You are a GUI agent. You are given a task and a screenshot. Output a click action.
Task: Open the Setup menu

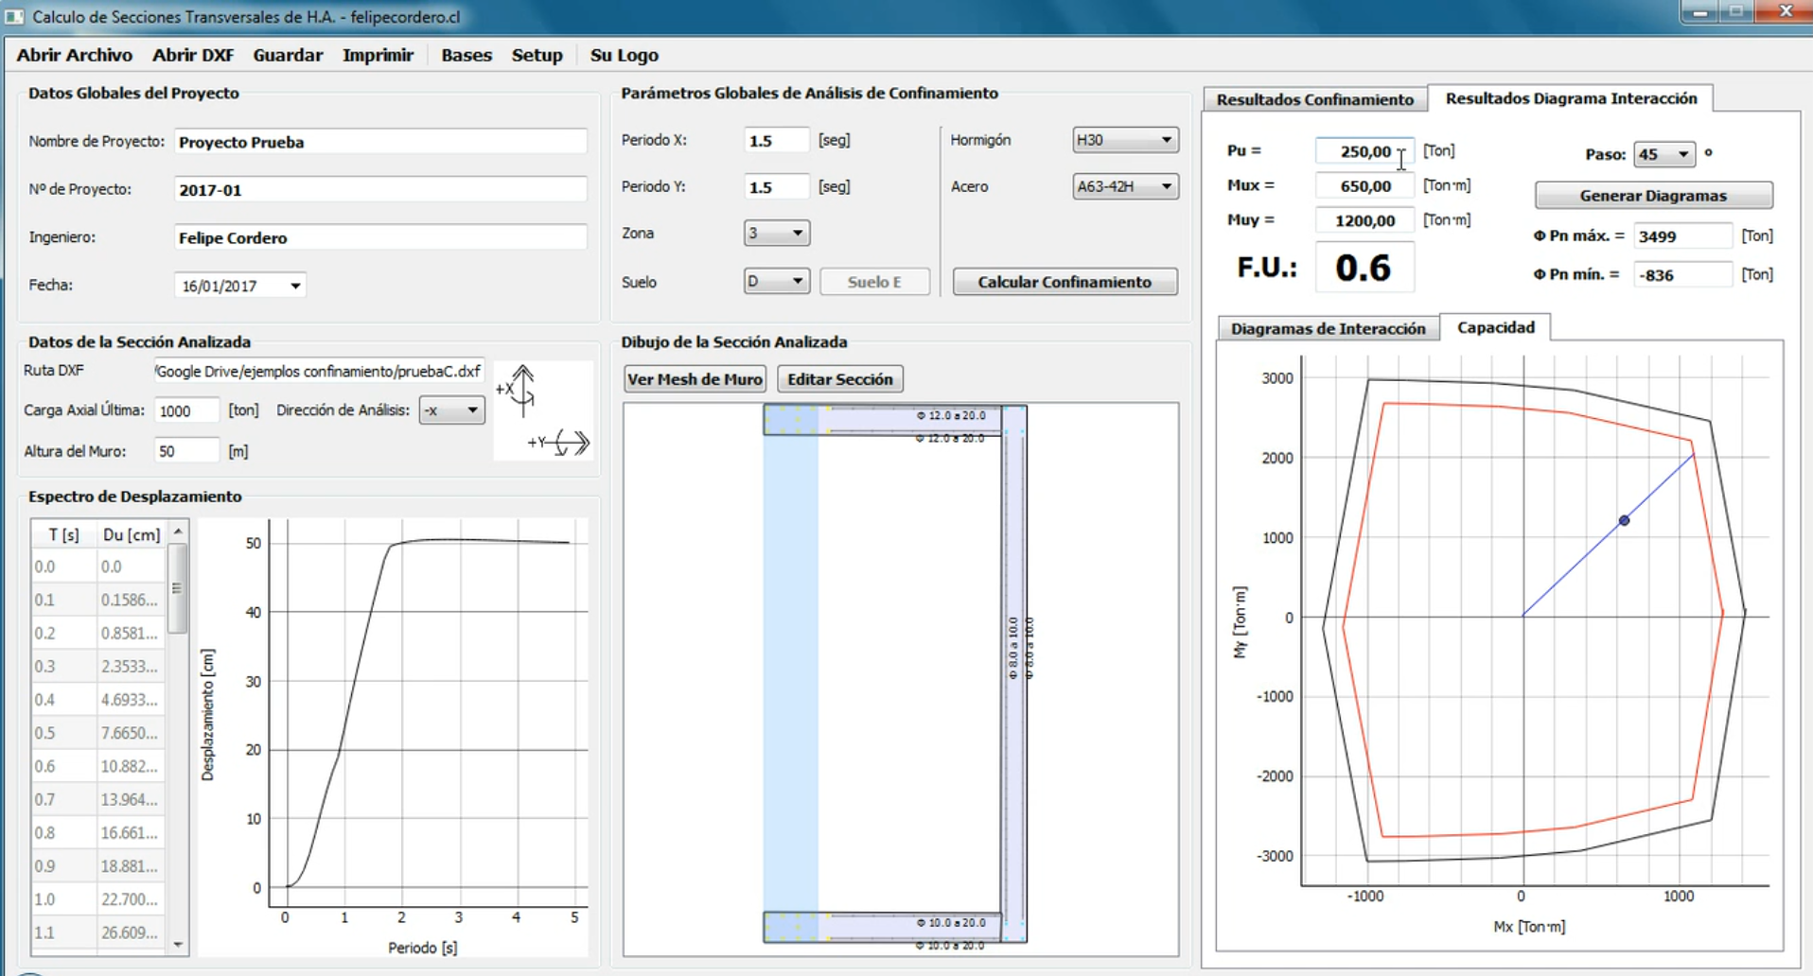click(x=536, y=55)
